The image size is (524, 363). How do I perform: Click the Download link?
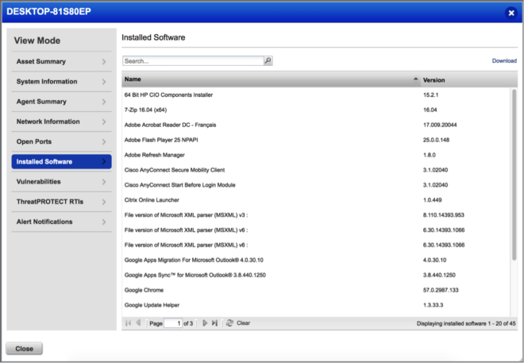[504, 61]
